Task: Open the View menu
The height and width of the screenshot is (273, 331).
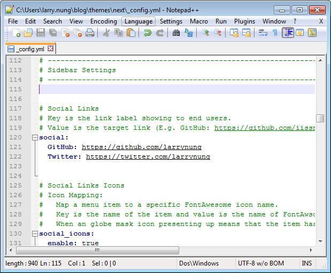Action: click(76, 21)
